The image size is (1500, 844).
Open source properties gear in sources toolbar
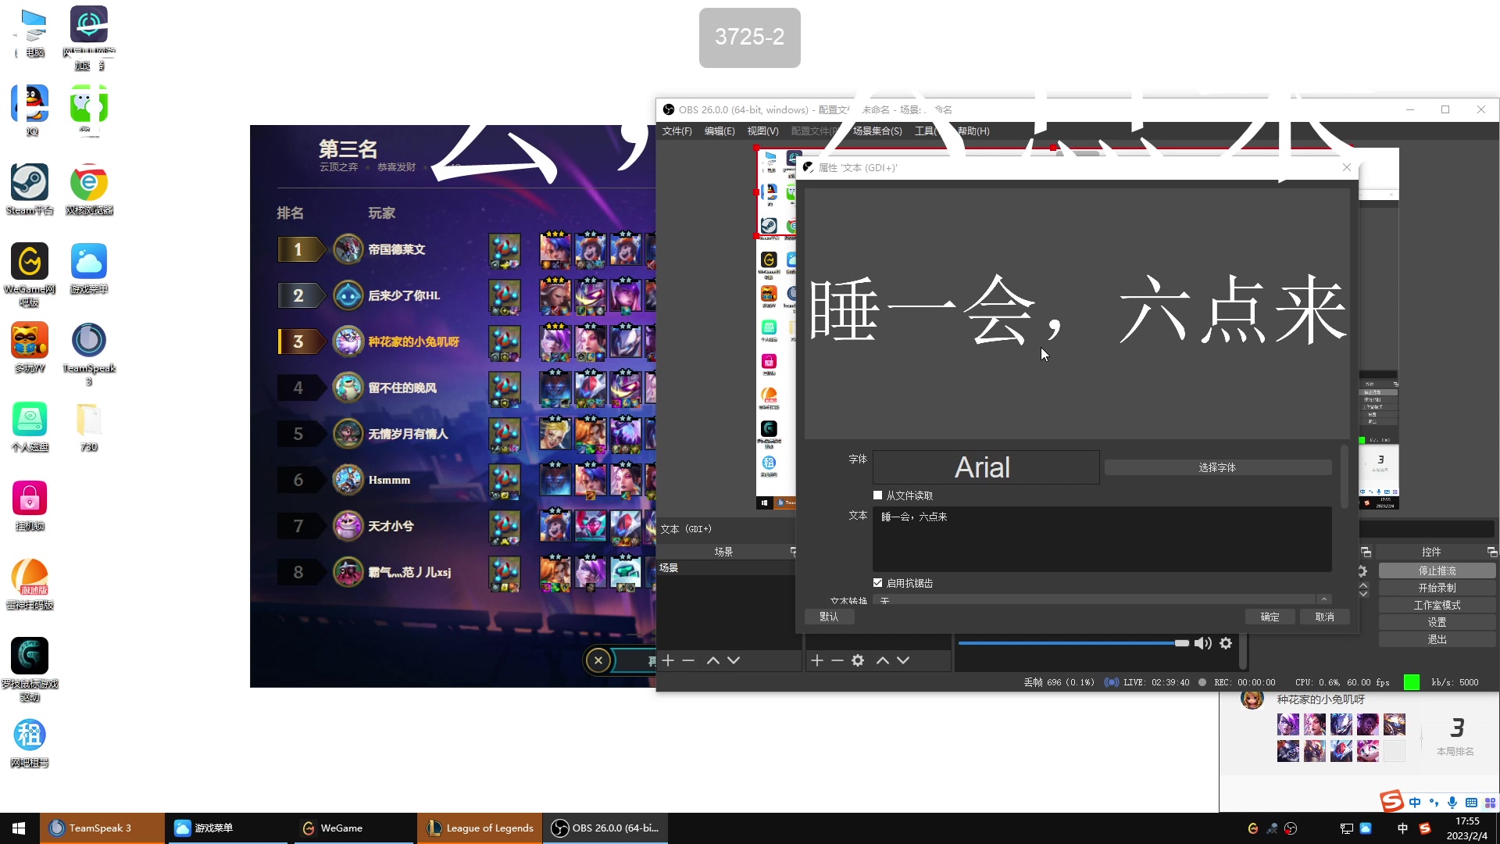pos(858,660)
